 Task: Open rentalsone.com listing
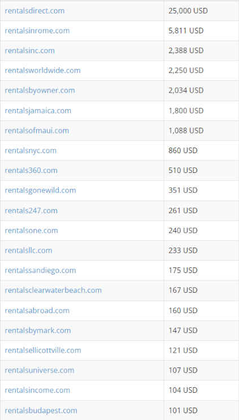point(31,231)
